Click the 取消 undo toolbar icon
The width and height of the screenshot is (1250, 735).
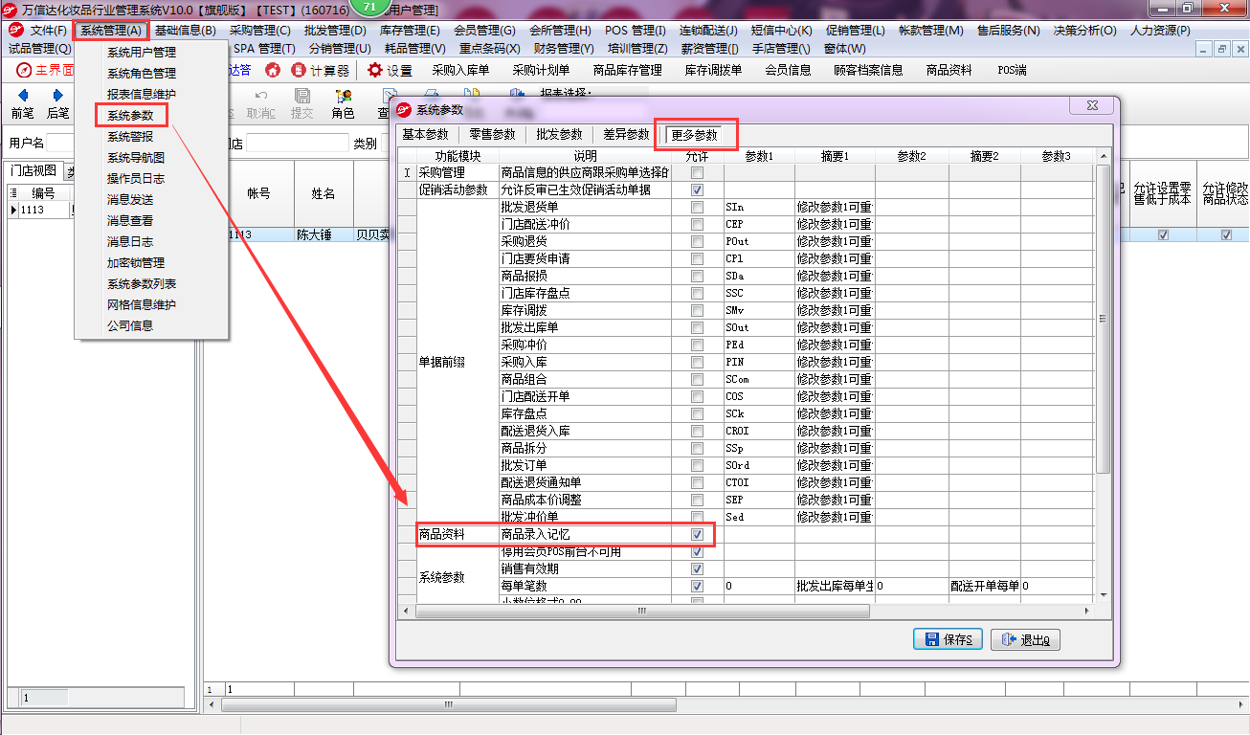(260, 103)
